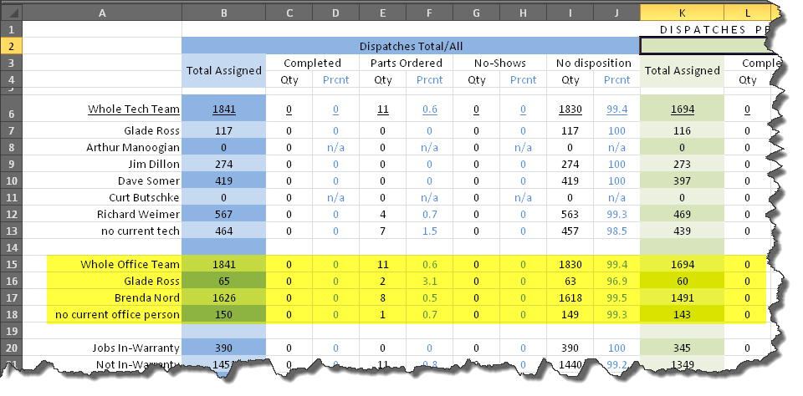Click the Dispatches Total/All merged header cell
Viewport: 803px width, 396px height.
pyautogui.click(x=411, y=46)
